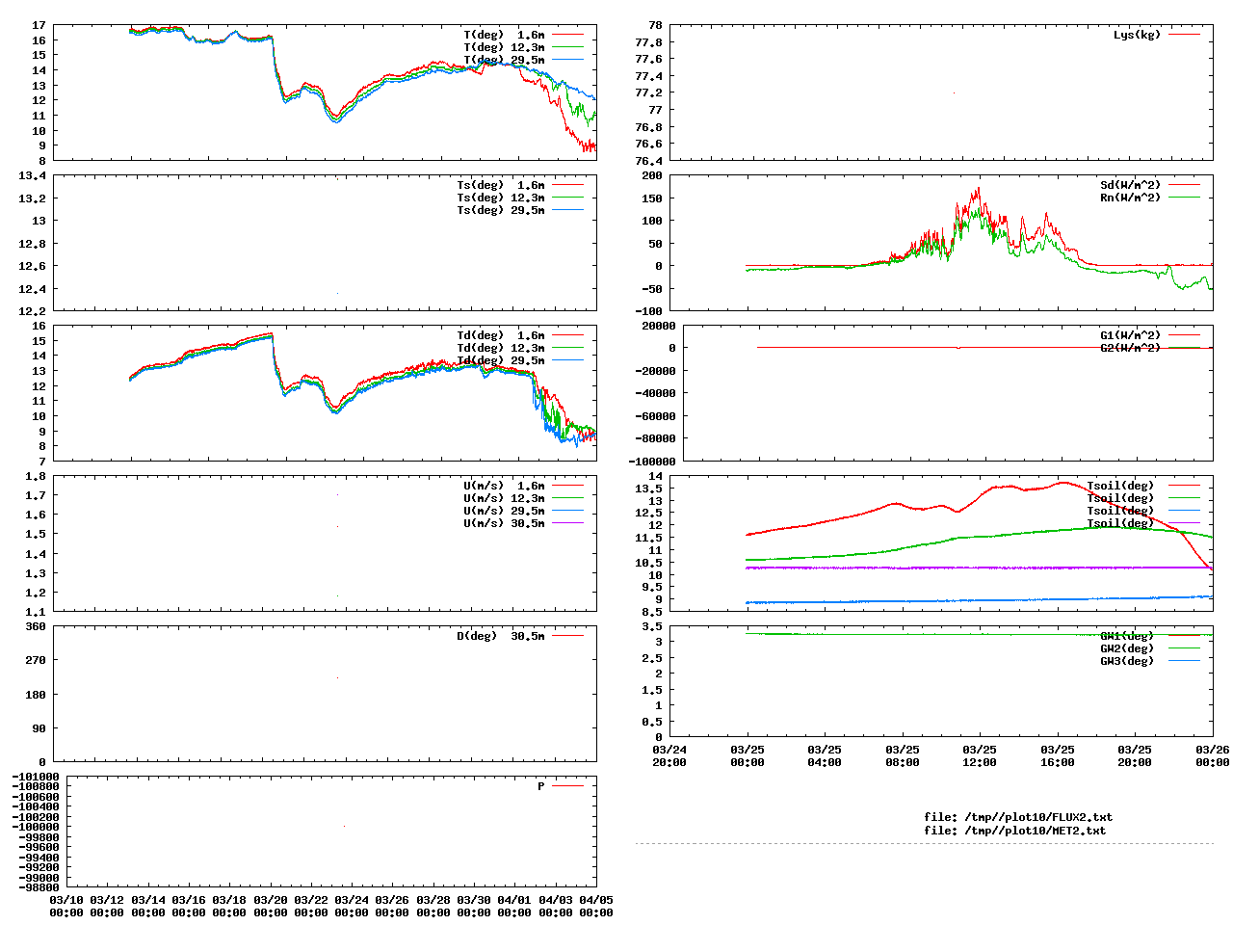Pick the 'Ts(deg) 29.5m' legend label
This screenshot has width=1233, height=925.
[501, 210]
